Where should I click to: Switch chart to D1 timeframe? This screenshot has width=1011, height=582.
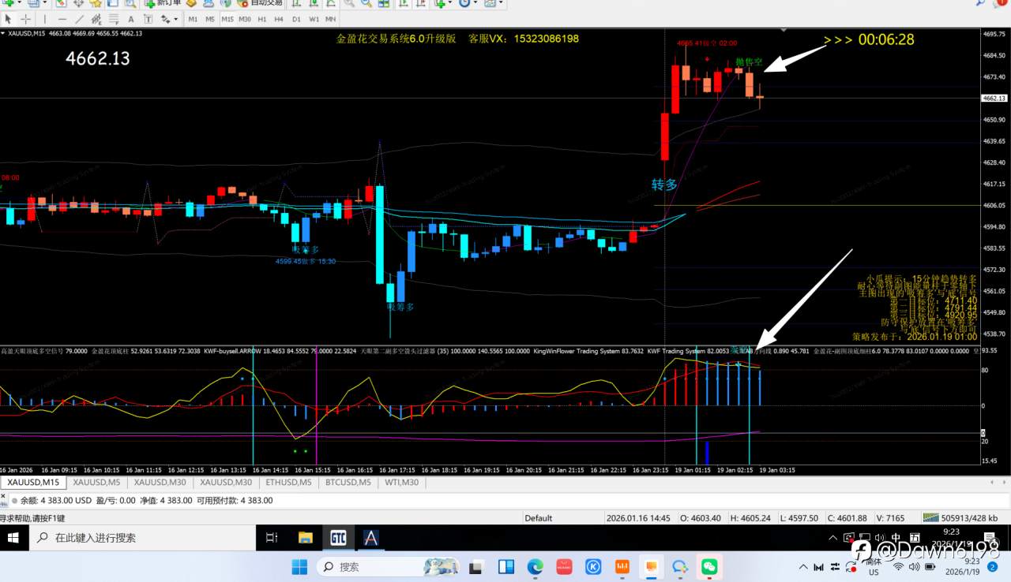tap(296, 19)
